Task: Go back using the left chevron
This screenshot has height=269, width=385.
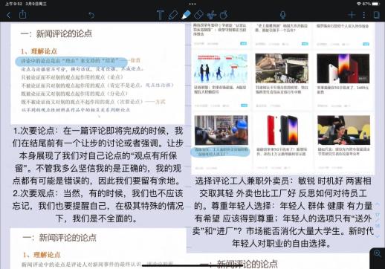Action: coord(9,15)
